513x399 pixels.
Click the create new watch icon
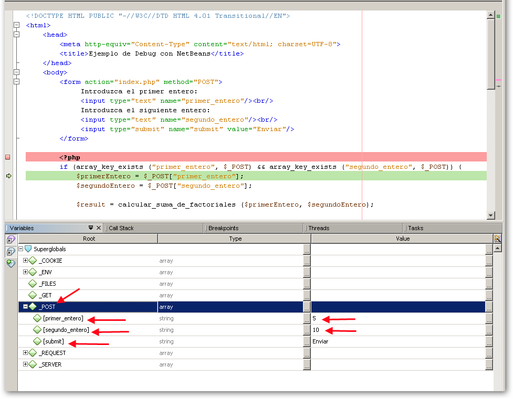point(11,263)
